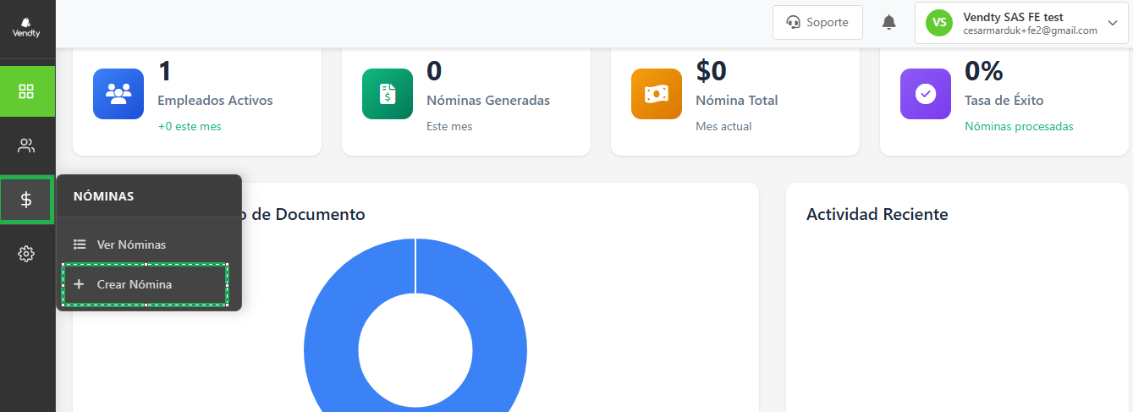Click the Nómina Total label

[737, 100]
